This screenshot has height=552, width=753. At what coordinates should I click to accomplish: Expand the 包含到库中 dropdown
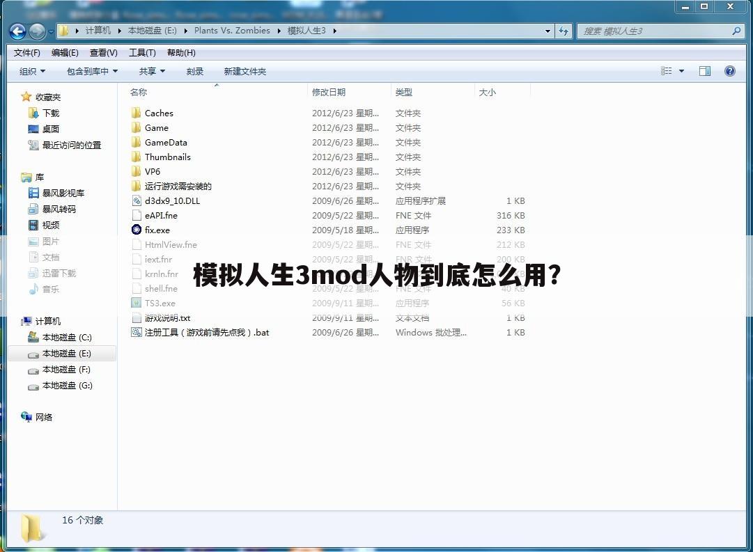92,72
